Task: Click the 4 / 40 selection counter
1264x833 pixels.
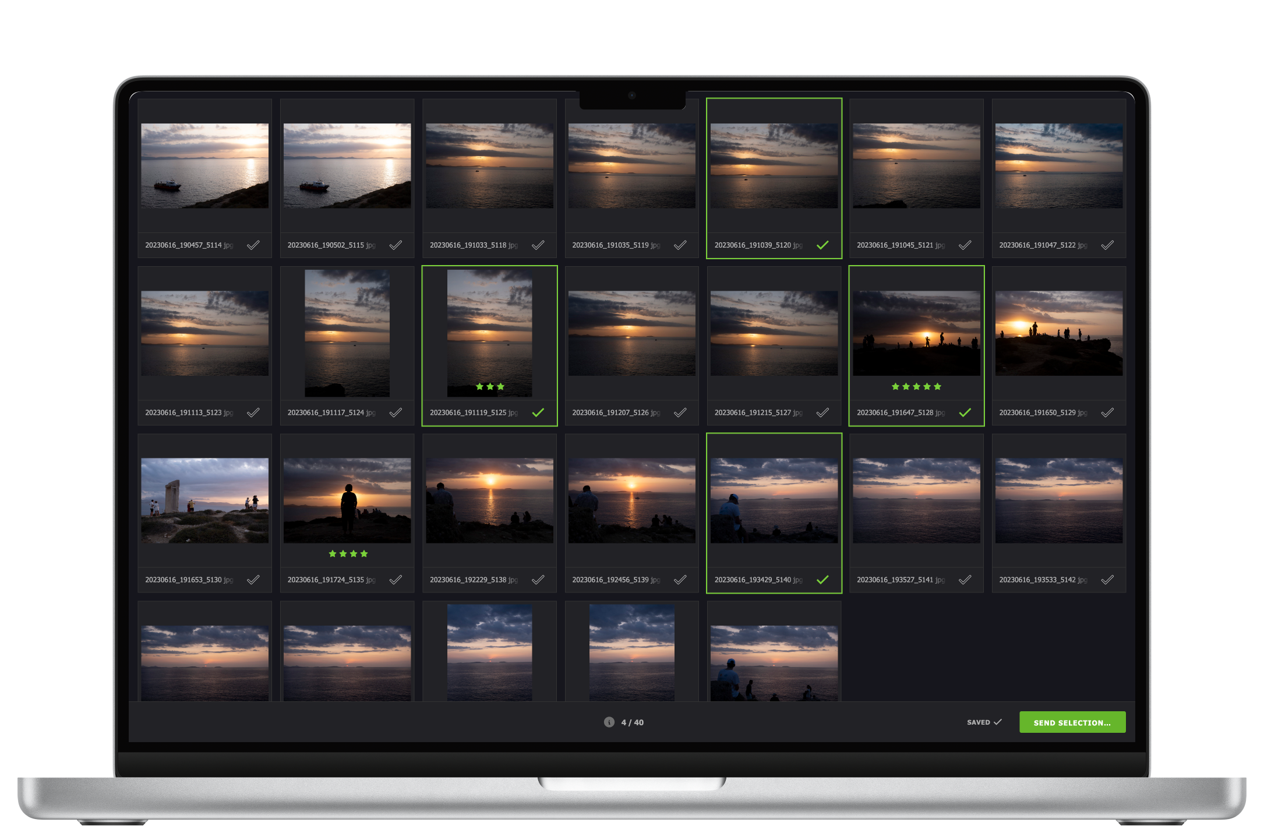Action: pos(632,722)
